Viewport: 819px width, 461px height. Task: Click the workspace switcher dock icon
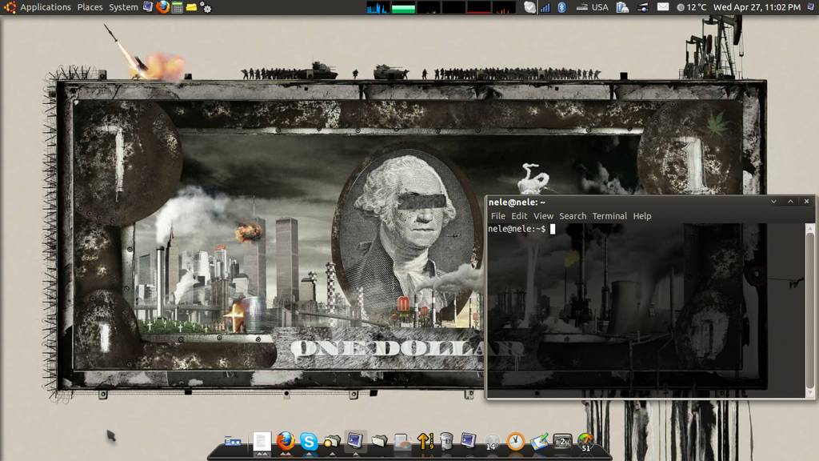[x=233, y=442]
